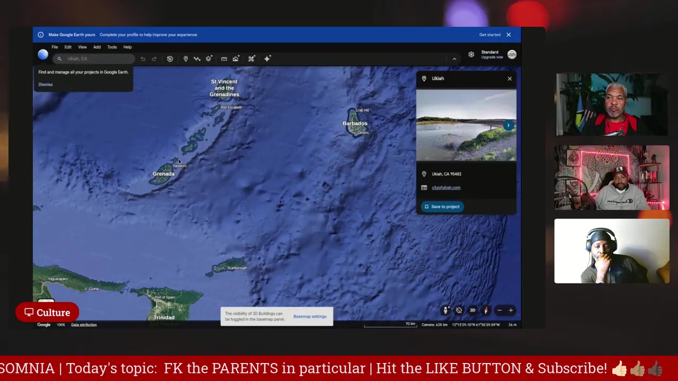
Task: Open the Tools menu
Action: click(x=112, y=47)
